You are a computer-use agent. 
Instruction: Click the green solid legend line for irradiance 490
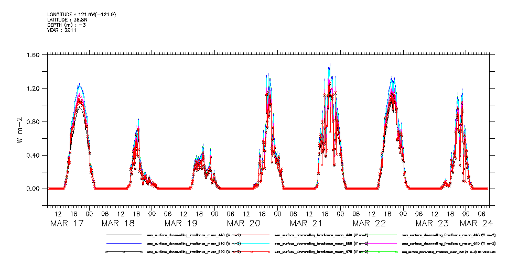379,235
